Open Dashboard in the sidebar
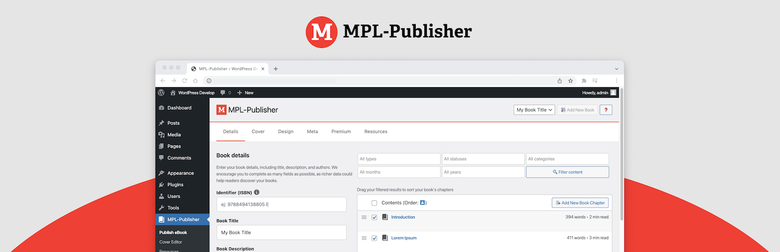Viewport: 780px width, 252px height. [x=182, y=108]
